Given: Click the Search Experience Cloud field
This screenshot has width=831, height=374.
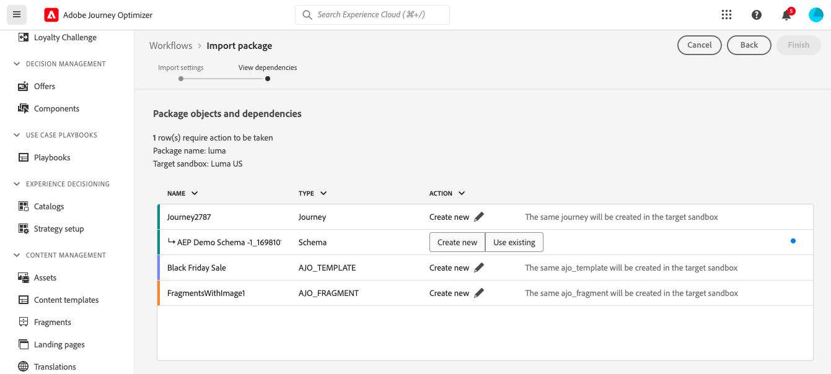Looking at the screenshot, I should coord(372,15).
